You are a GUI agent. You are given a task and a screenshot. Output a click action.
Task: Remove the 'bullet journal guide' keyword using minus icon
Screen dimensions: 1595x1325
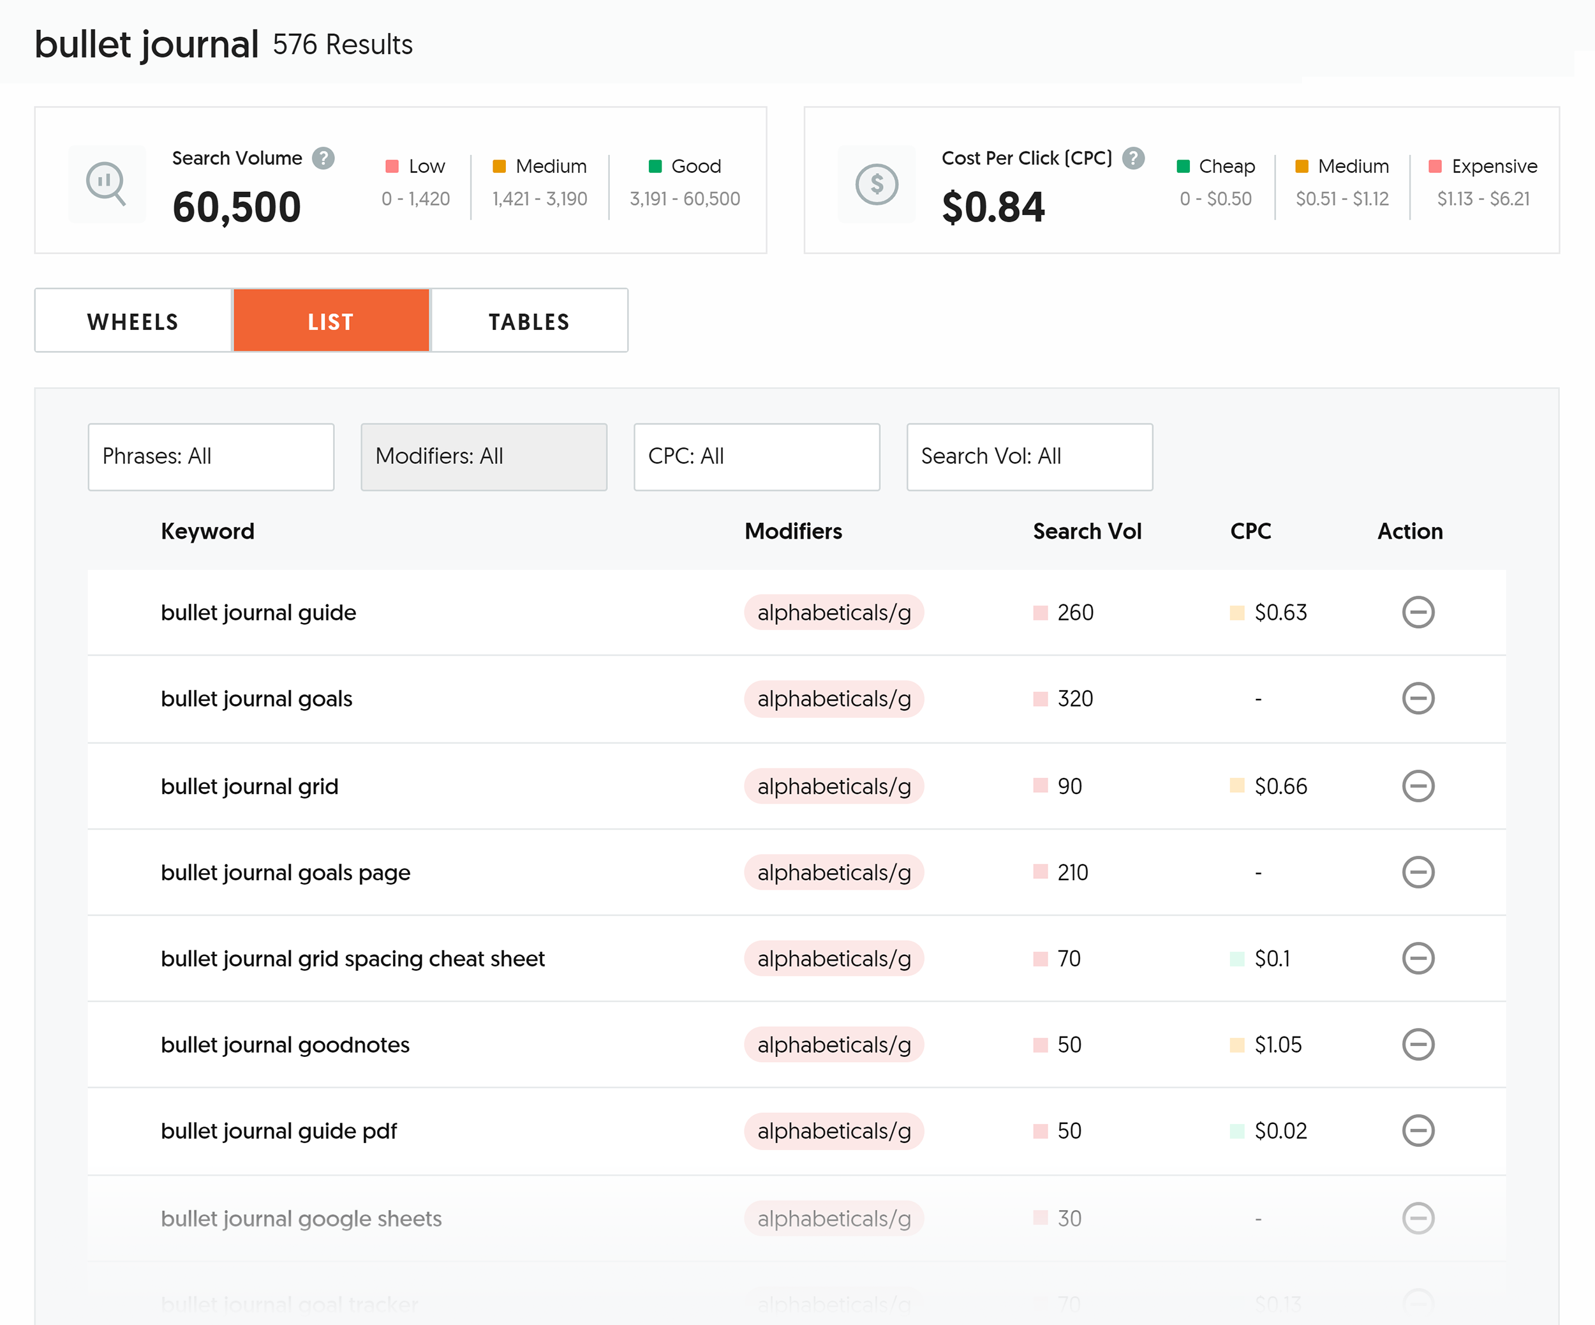[x=1420, y=612]
